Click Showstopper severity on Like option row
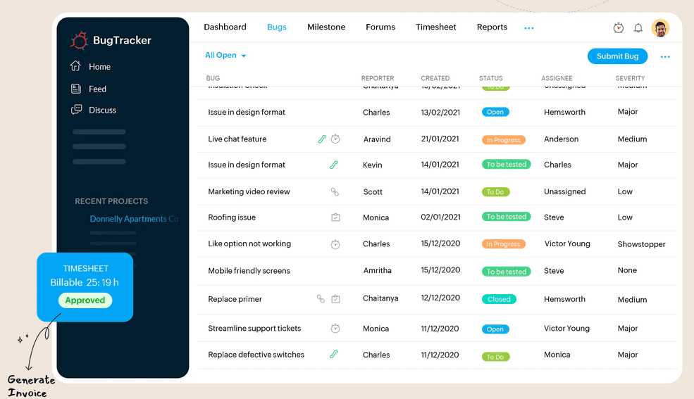 pyautogui.click(x=641, y=244)
